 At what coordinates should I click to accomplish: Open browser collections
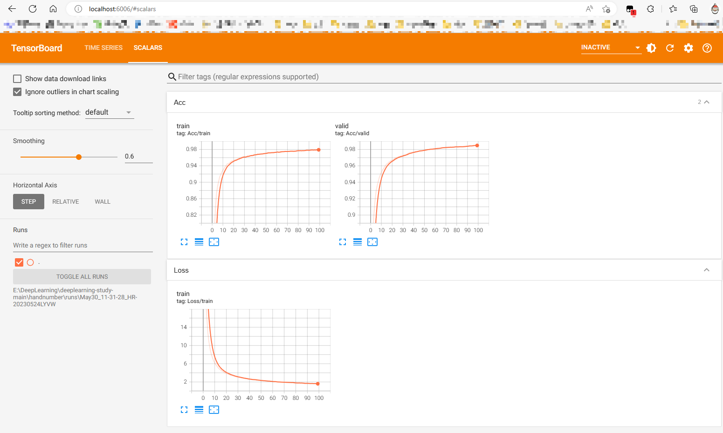point(694,9)
